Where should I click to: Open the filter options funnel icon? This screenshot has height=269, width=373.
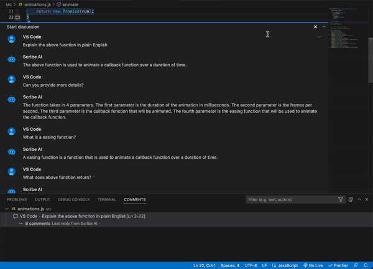pos(341,200)
